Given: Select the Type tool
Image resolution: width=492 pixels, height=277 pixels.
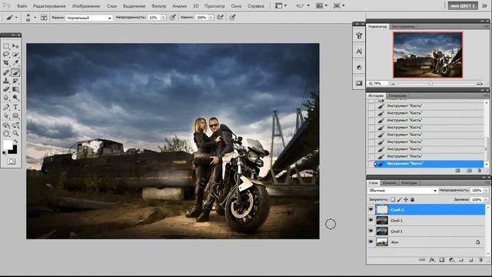Looking at the screenshot, I should (x=15, y=108).
